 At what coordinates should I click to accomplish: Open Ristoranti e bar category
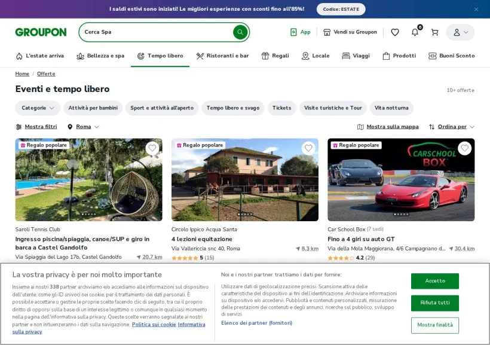(222, 56)
